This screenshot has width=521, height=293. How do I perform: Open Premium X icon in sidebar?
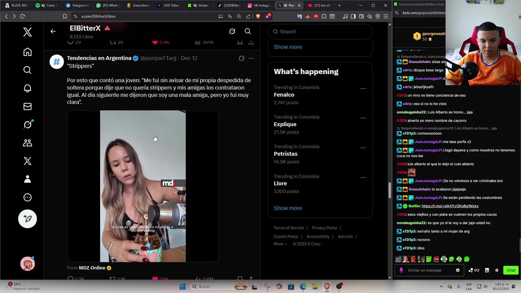coord(27,161)
